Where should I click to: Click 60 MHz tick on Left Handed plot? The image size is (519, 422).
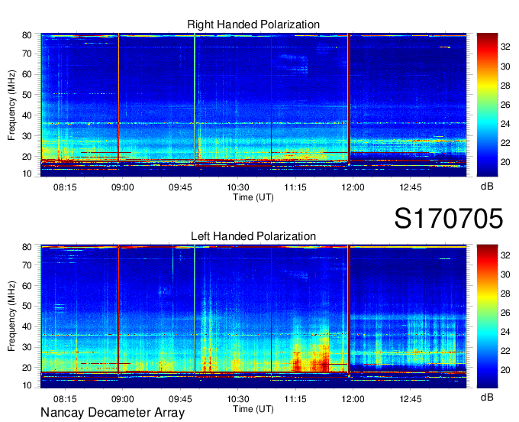tap(27, 286)
